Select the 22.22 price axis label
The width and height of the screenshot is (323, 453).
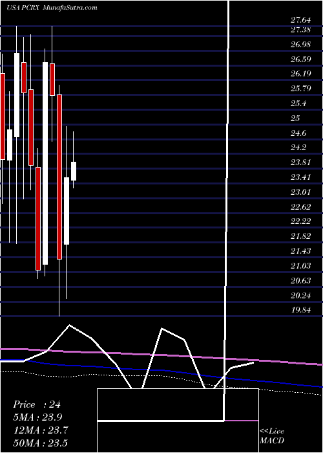(300, 221)
